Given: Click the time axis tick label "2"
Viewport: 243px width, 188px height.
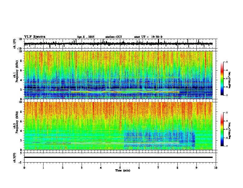Looking at the screenshot, I should click(x=63, y=168).
